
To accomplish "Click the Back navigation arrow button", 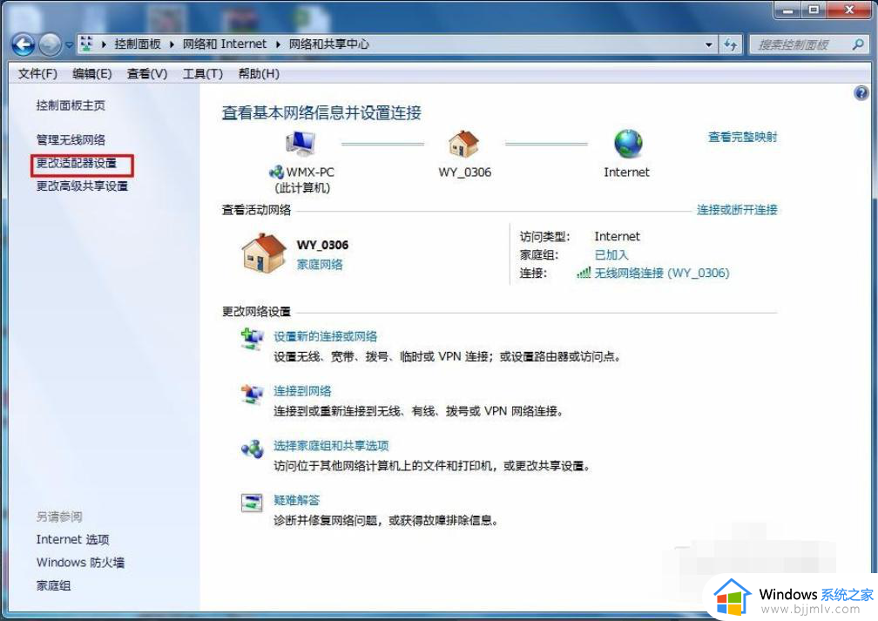I will pyautogui.click(x=24, y=44).
